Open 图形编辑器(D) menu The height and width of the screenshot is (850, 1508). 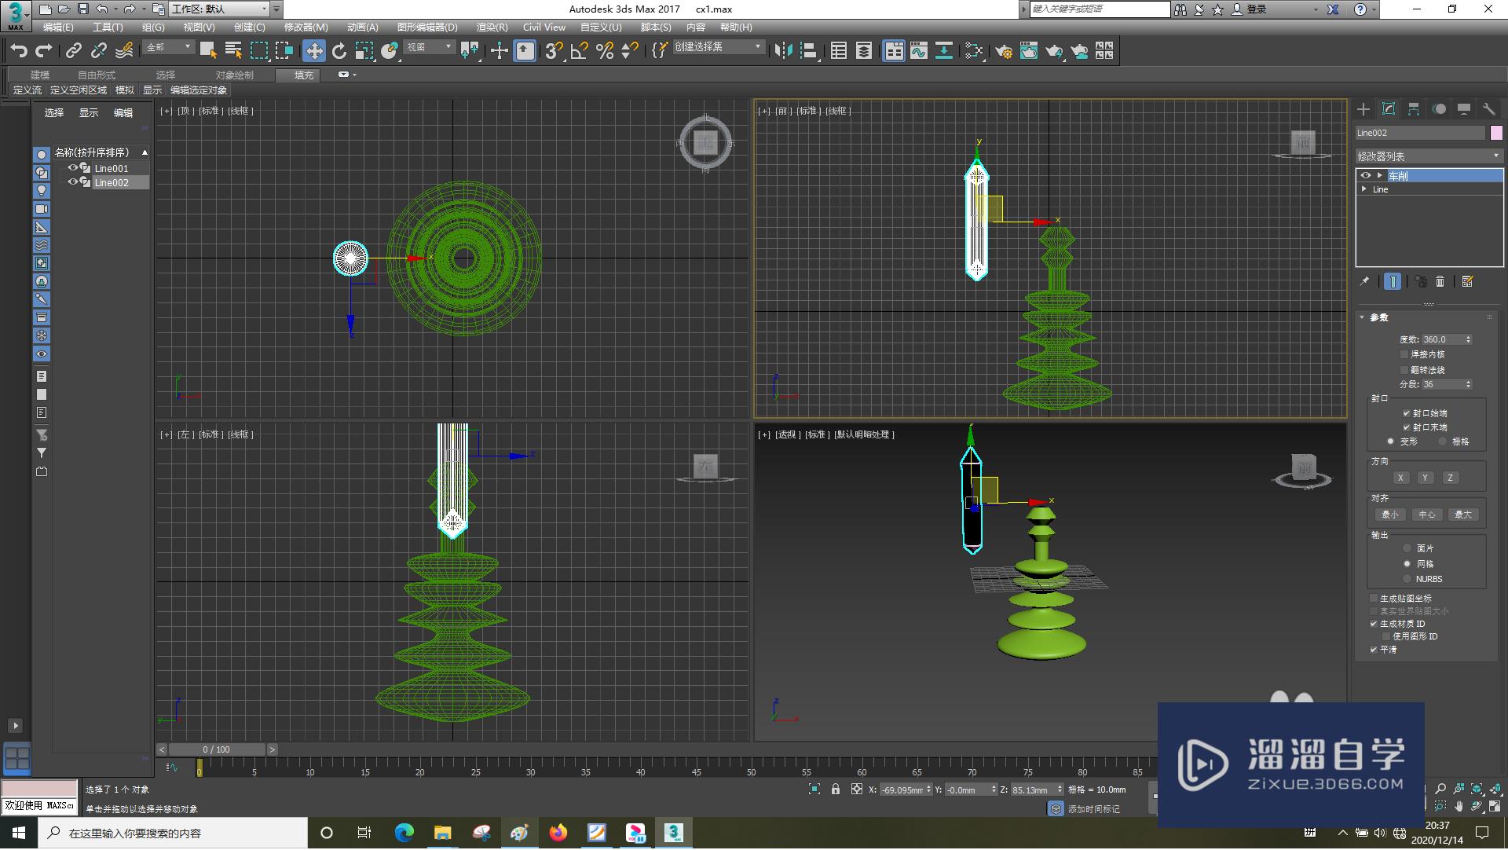coord(427,27)
